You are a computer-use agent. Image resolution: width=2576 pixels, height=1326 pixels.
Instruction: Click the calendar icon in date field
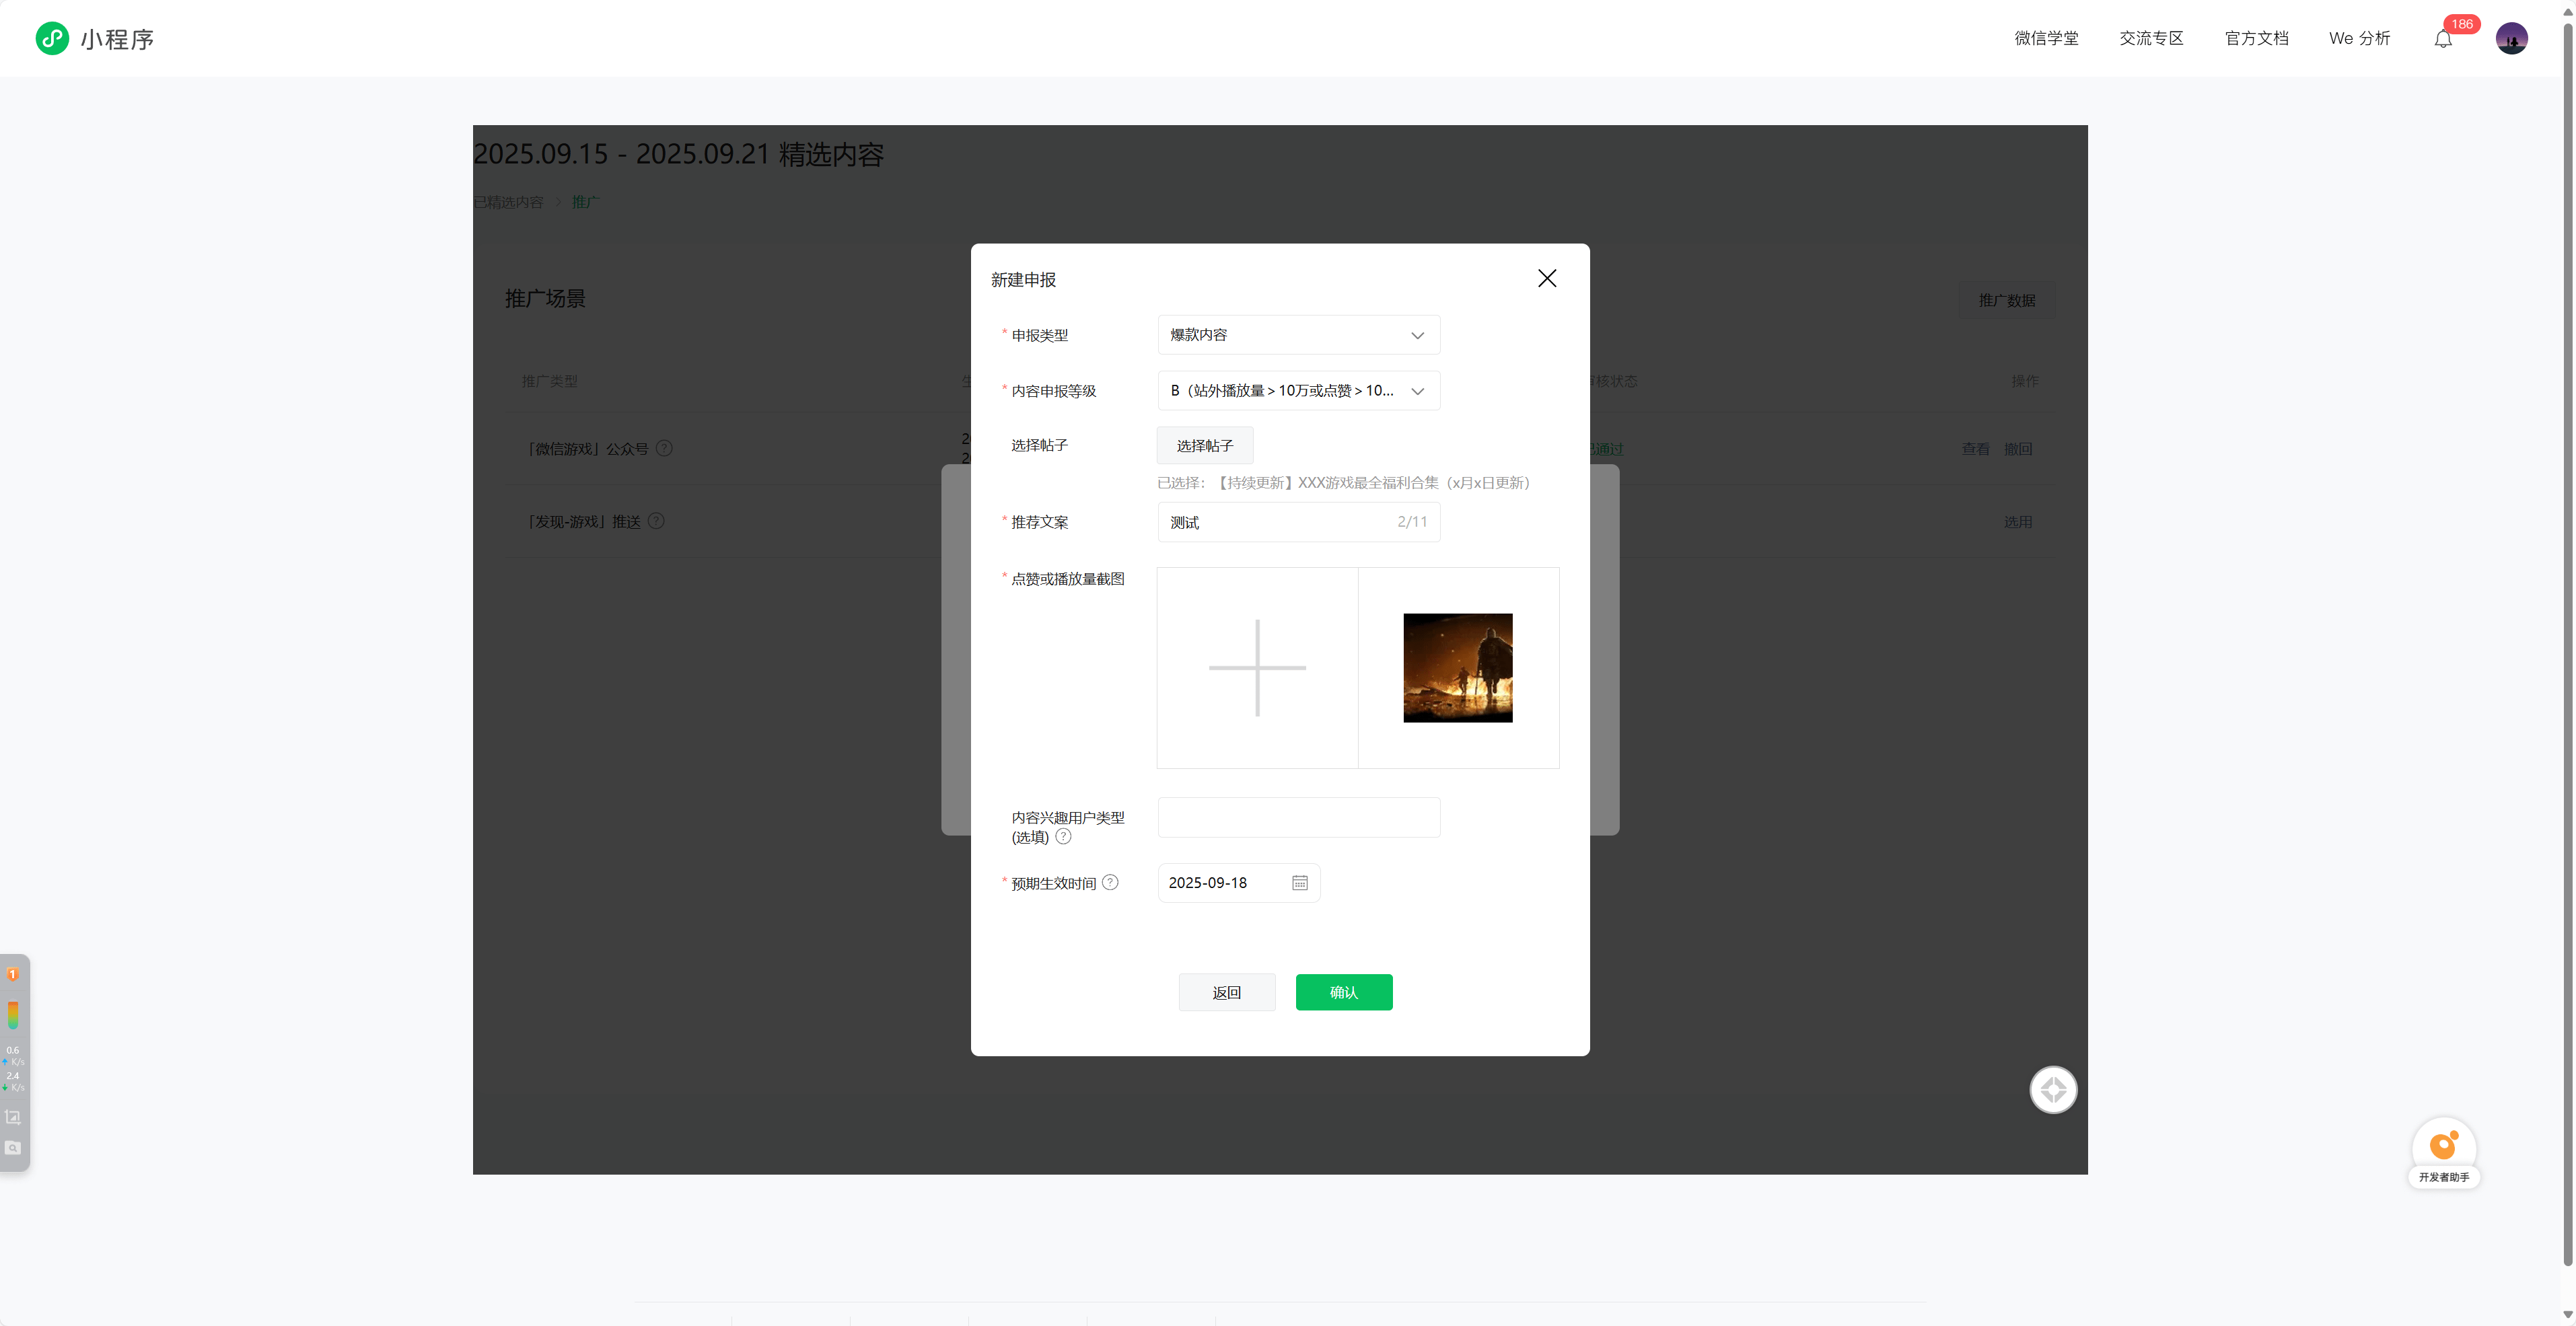[x=1299, y=883]
